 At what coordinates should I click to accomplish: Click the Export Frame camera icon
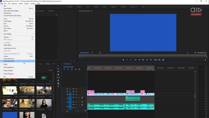pyautogui.click(x=163, y=60)
